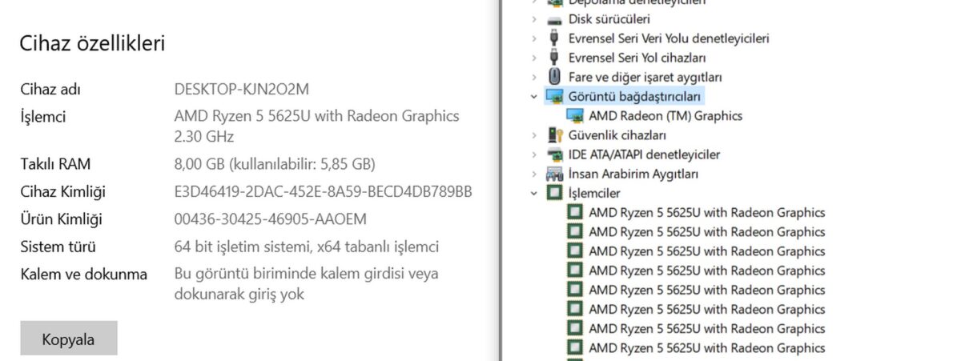
Task: Click the device name DESKTOP-KJN2O2M
Action: click(242, 89)
